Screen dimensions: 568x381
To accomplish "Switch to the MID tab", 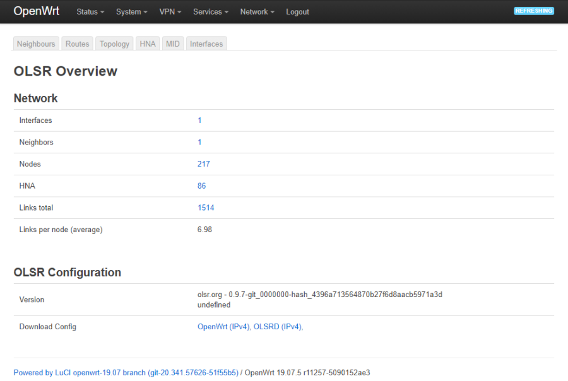I will 172,44.
